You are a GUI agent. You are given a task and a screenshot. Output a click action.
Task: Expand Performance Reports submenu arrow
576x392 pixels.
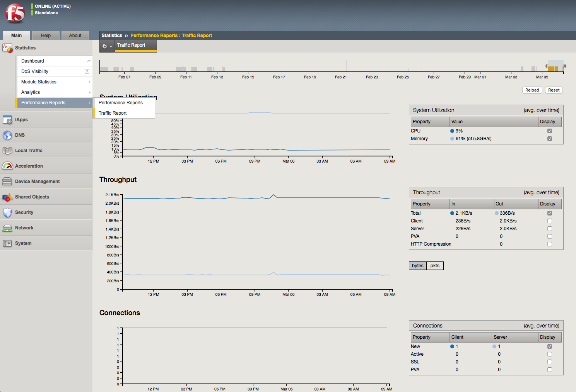[89, 103]
